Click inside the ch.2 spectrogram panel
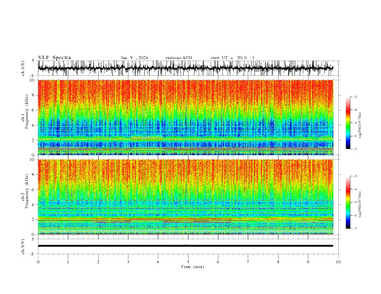The image size is (381, 294). pos(185,197)
